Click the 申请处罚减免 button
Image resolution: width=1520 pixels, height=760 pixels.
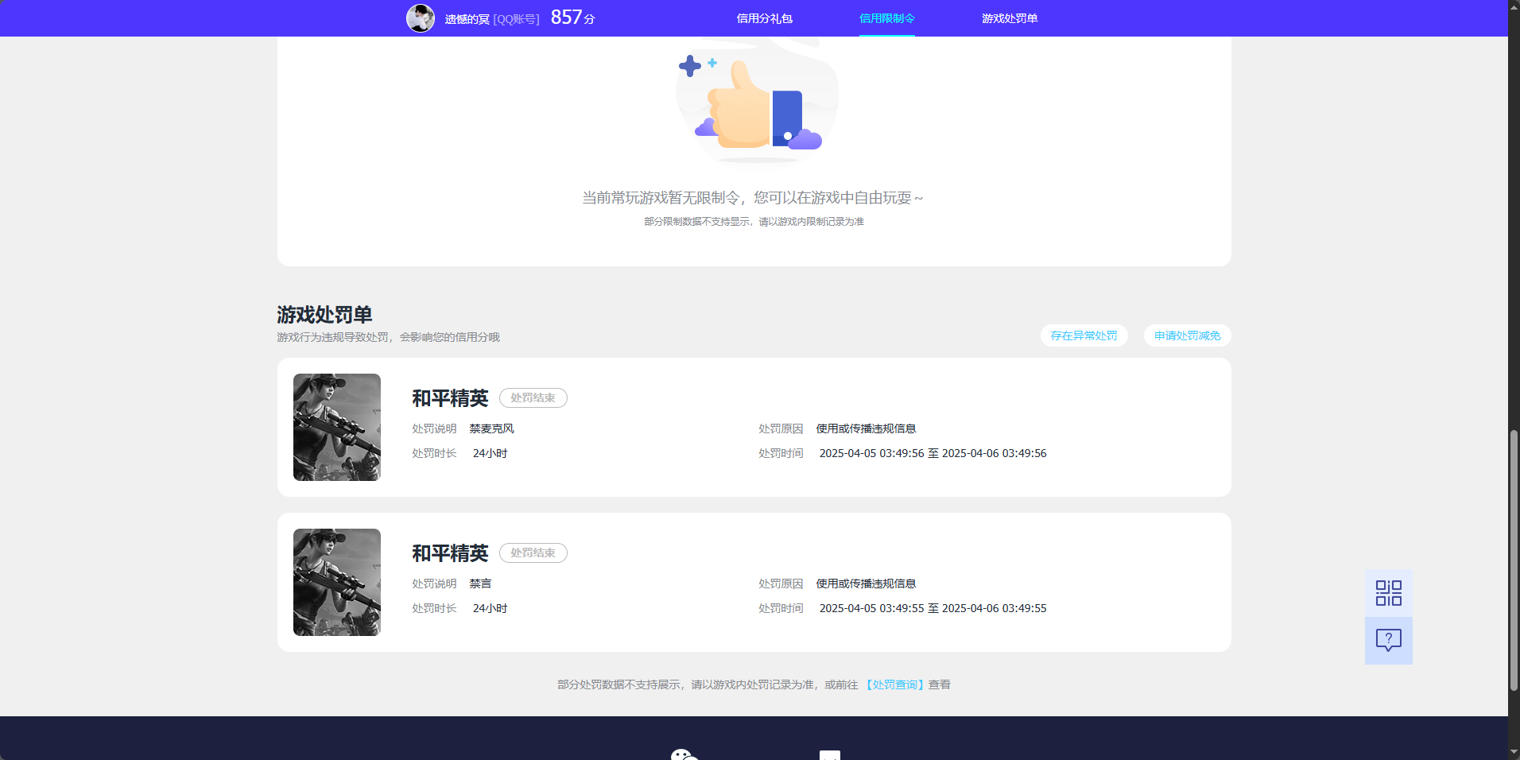pyautogui.click(x=1188, y=335)
